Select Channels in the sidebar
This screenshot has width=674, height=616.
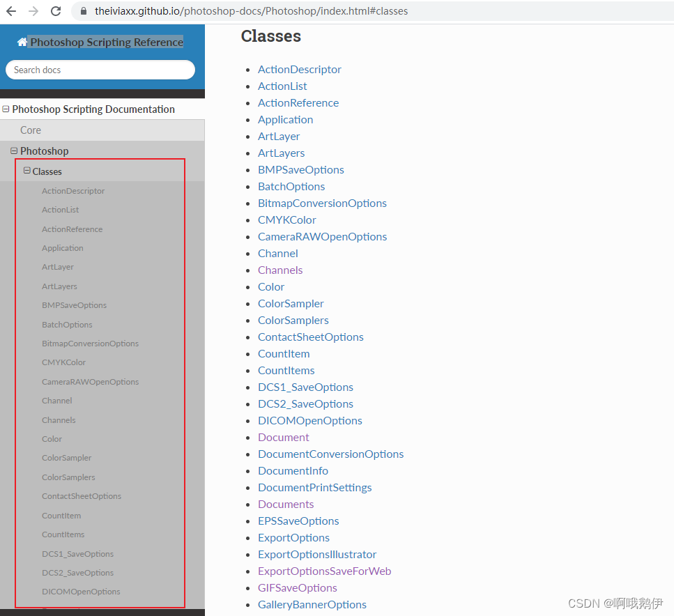[x=59, y=420]
